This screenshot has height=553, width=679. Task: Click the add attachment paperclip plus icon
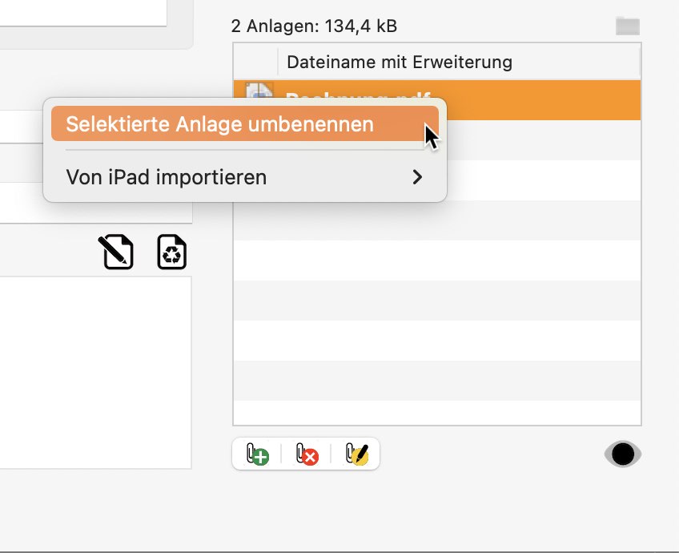[257, 454]
